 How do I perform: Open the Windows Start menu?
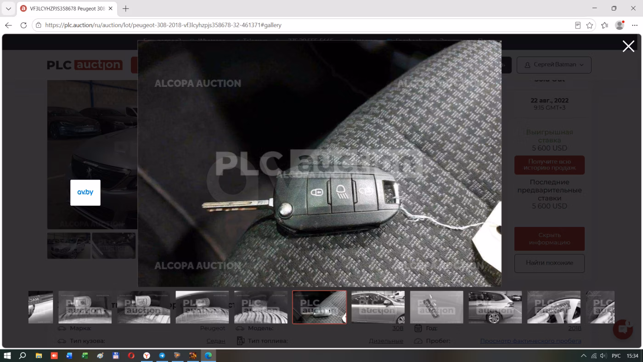click(7, 356)
